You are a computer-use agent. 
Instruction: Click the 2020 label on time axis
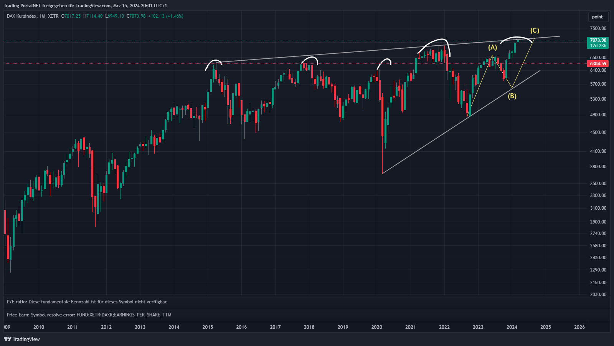376,327
